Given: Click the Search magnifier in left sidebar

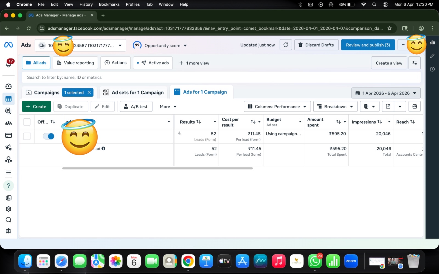Looking at the screenshot, I should pos(9,220).
